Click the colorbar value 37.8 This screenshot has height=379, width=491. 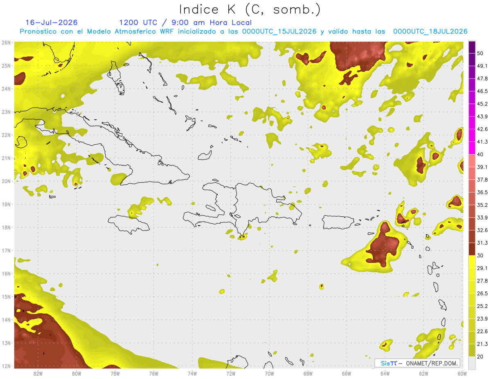click(482, 179)
